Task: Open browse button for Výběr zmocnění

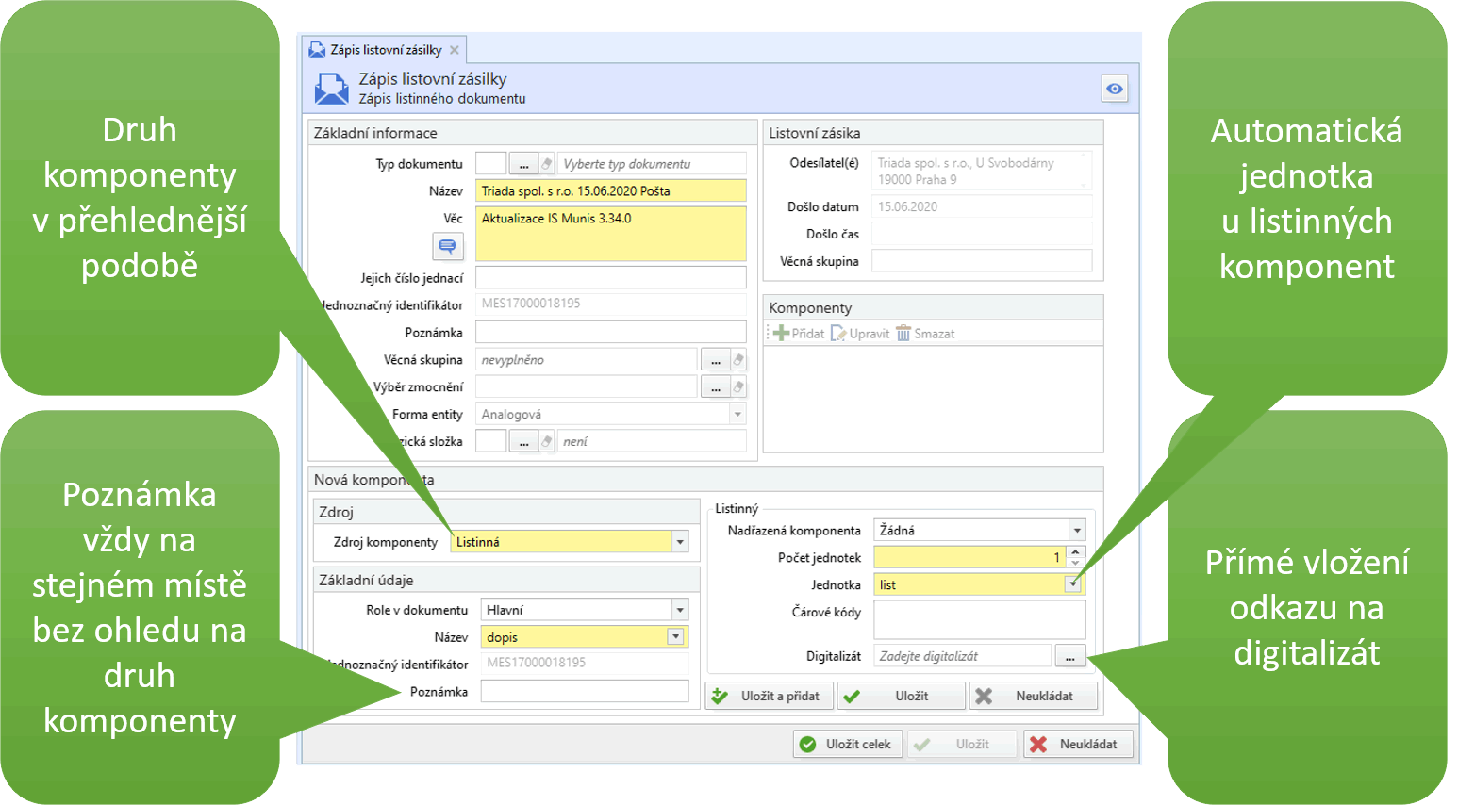Action: (x=715, y=387)
